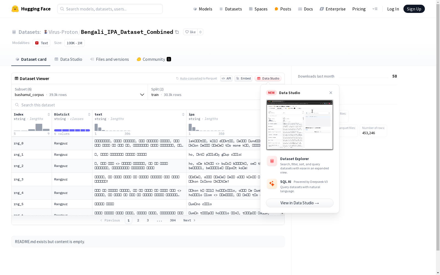440x275 pixels.
Task: Open the Dataset card tab
Action: [x=31, y=59]
